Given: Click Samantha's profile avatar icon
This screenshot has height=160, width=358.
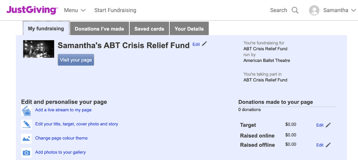Looking at the screenshot, I should point(314,10).
